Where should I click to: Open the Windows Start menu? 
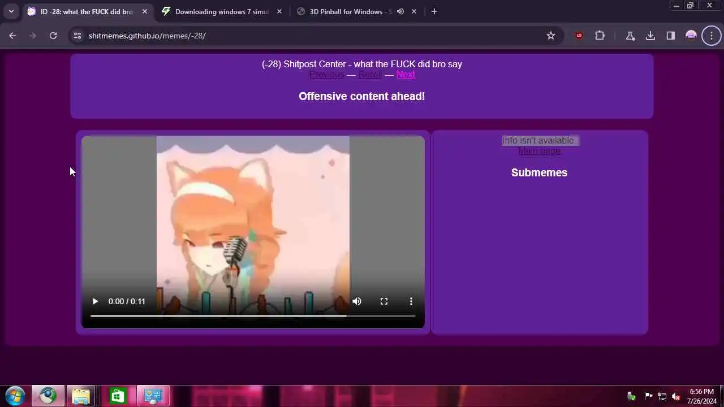tap(15, 396)
